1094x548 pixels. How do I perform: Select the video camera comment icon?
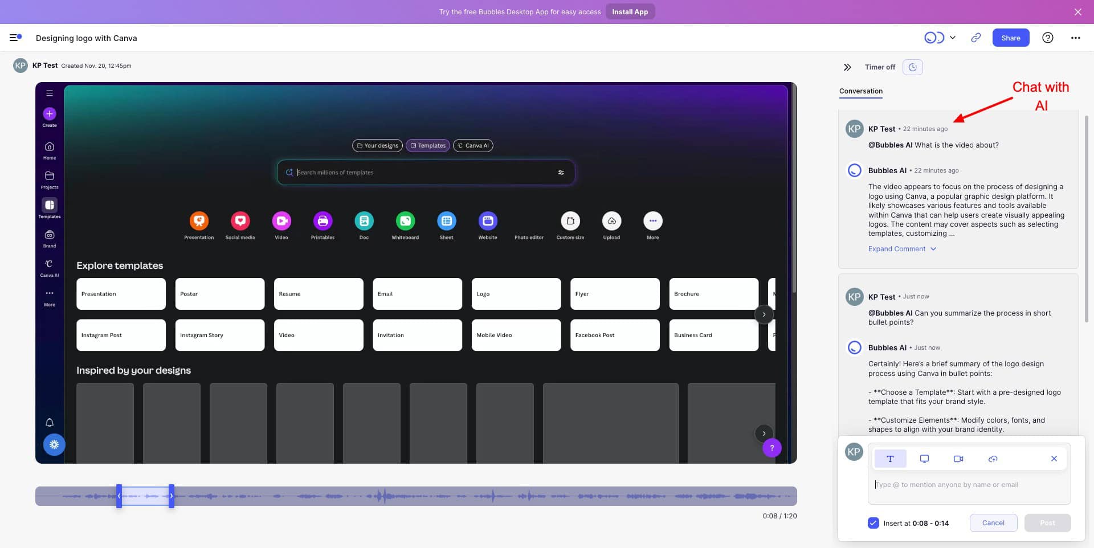click(x=958, y=459)
